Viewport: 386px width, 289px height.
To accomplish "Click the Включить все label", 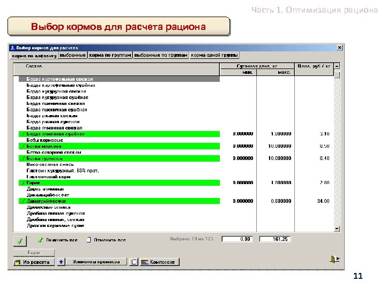I will click(x=62, y=240).
